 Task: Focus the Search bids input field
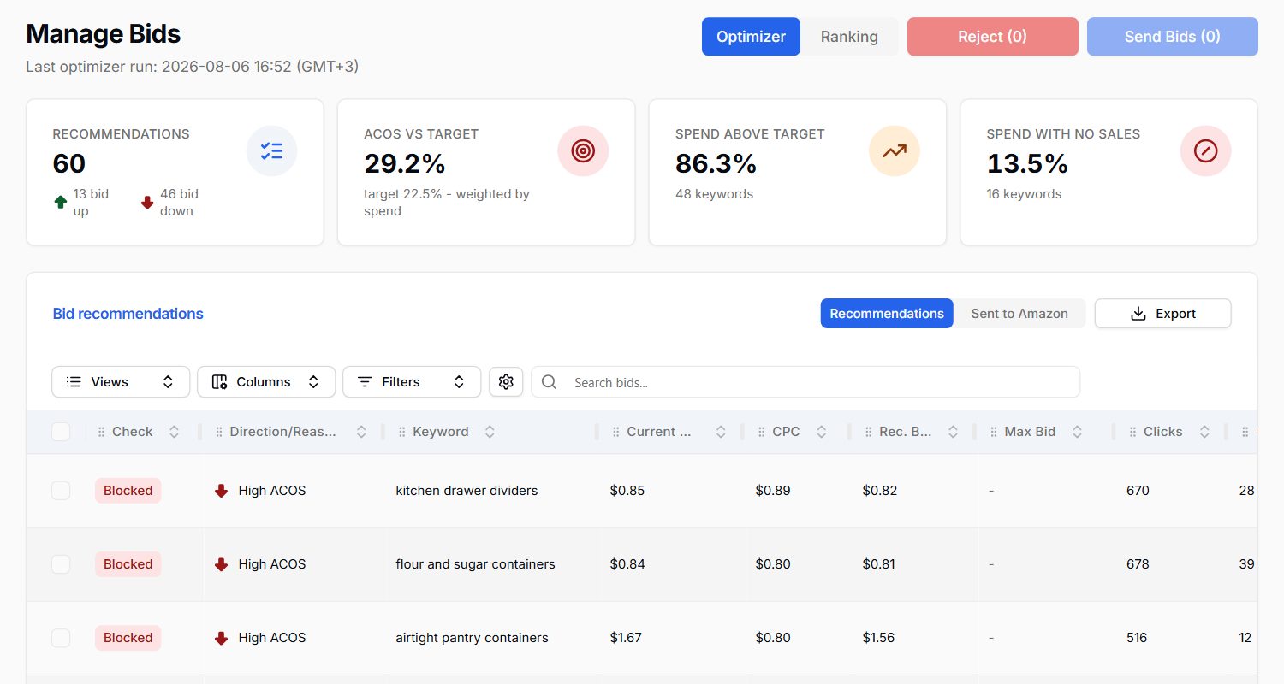[x=805, y=382]
